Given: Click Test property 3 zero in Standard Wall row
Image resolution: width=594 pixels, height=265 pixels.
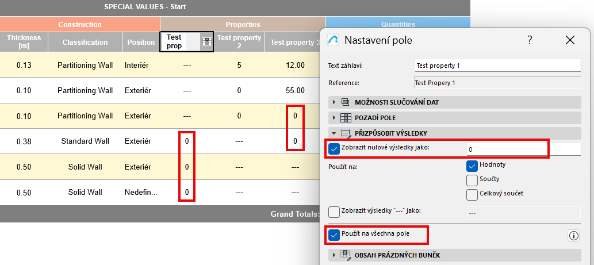Looking at the screenshot, I should coord(295,141).
